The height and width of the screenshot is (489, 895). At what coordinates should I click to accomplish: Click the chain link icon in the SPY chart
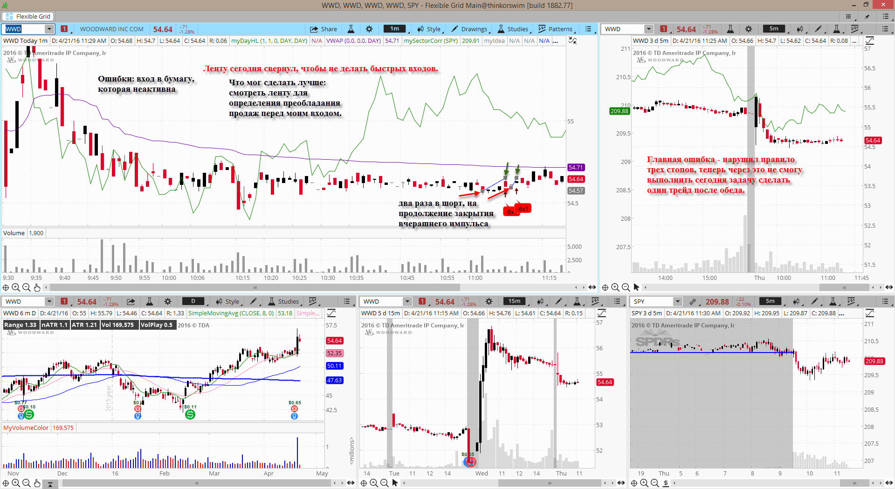693,301
